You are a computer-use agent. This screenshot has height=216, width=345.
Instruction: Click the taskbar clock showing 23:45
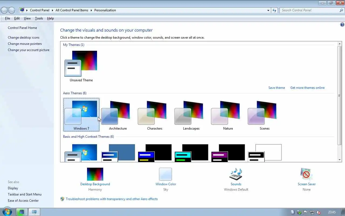coord(332,212)
